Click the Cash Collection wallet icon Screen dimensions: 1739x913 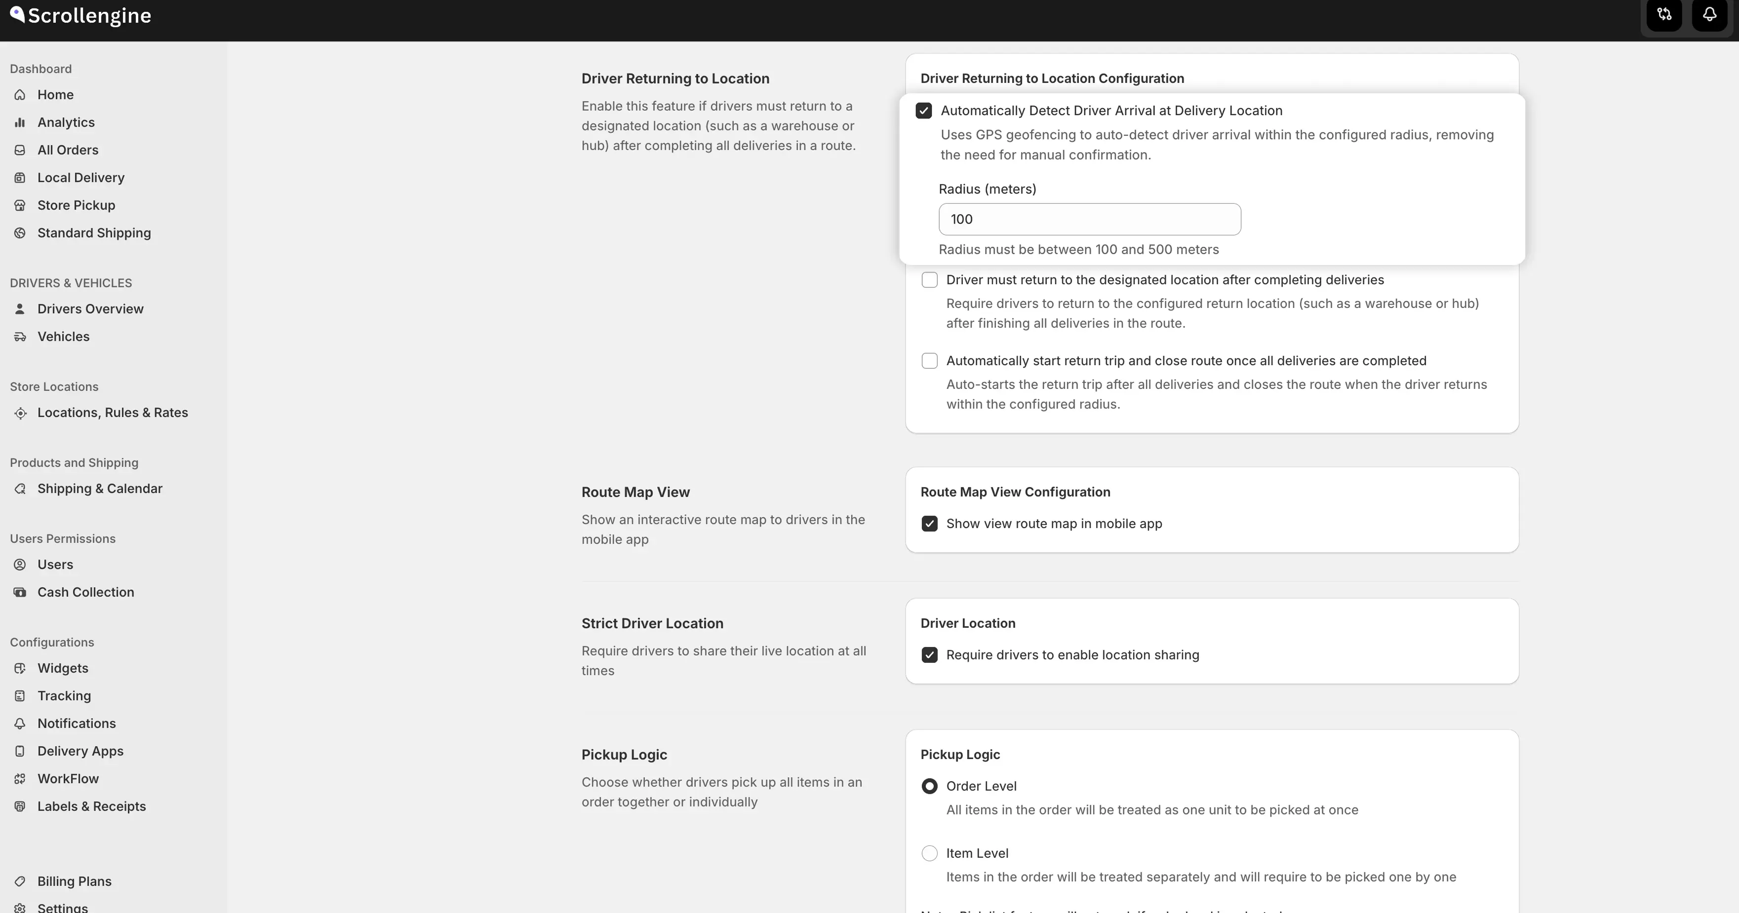pos(20,593)
